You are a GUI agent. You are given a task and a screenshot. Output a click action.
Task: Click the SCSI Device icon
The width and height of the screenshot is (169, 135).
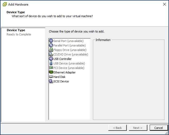(51, 81)
